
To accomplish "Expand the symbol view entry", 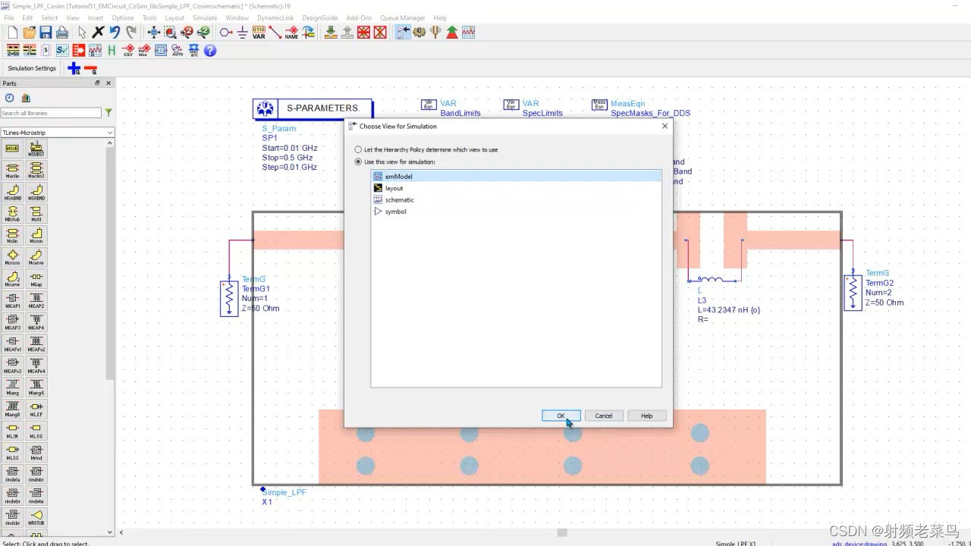I will (379, 212).
